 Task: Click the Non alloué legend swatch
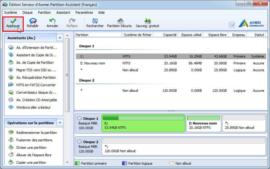click(171, 163)
